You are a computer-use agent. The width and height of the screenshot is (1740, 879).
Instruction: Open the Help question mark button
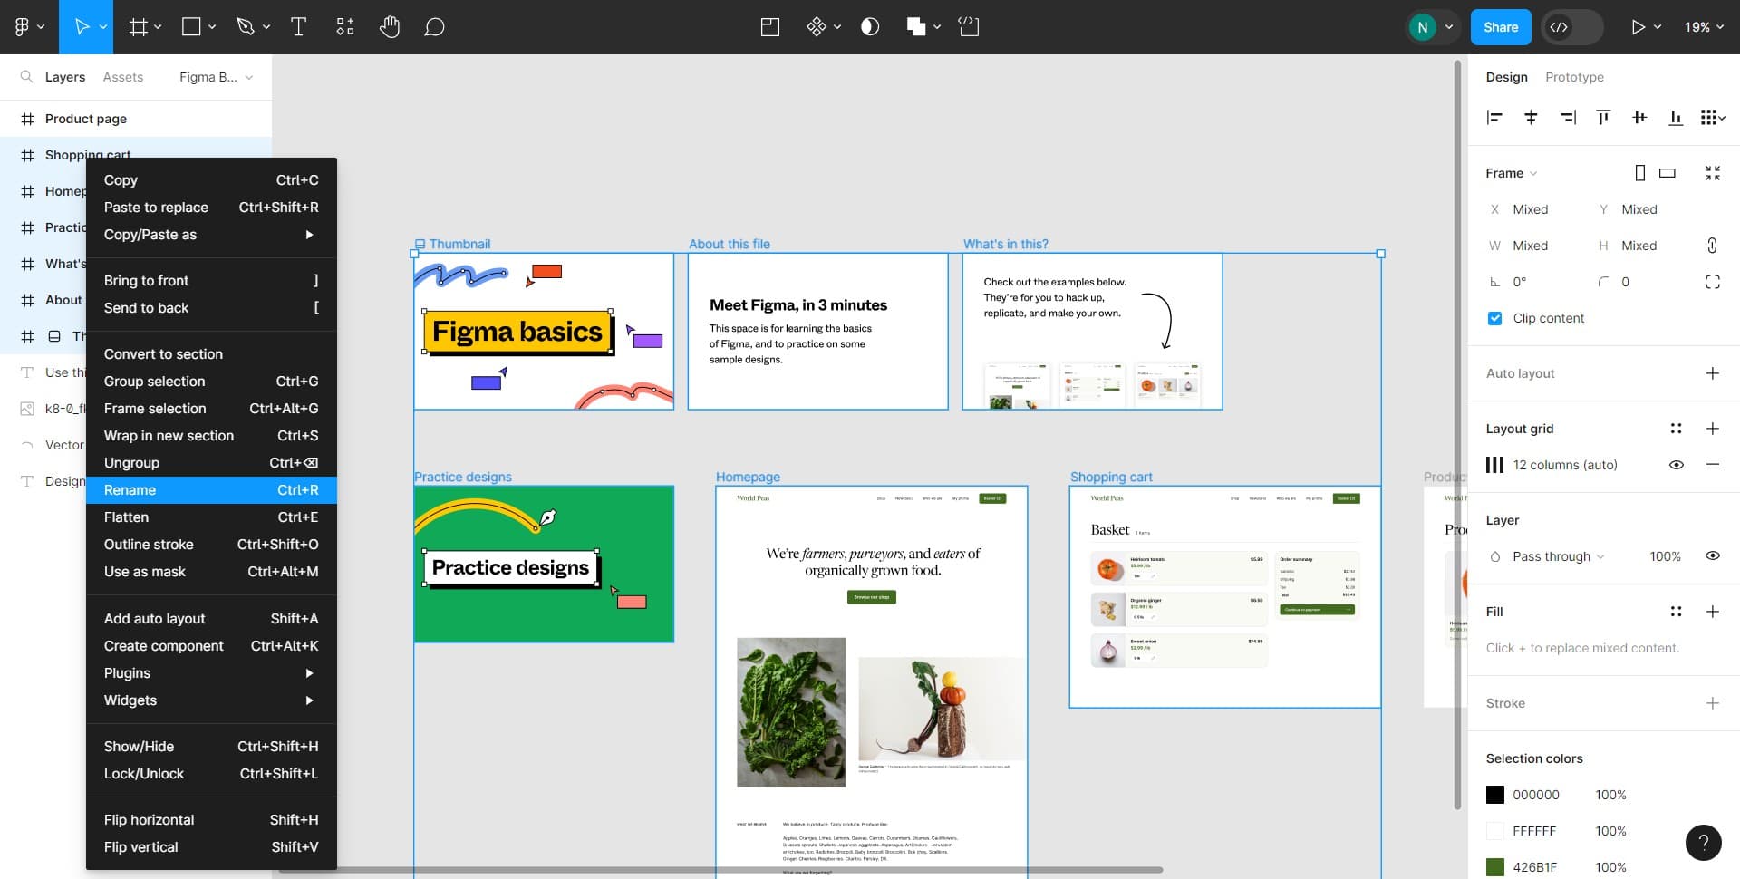[x=1703, y=843]
